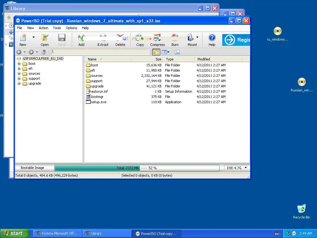The height and width of the screenshot is (238, 317).
Task: Click the Open toolbar icon
Action: (x=45, y=40)
